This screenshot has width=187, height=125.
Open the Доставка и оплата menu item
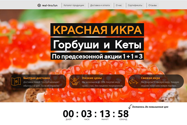(x=100, y=5)
